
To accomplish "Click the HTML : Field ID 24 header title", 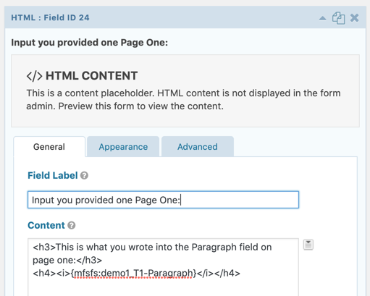I will pyautogui.click(x=50, y=17).
